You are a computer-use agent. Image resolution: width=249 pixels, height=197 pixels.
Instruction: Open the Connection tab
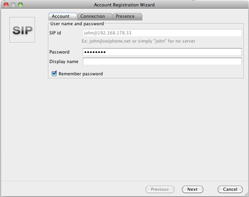(93, 16)
